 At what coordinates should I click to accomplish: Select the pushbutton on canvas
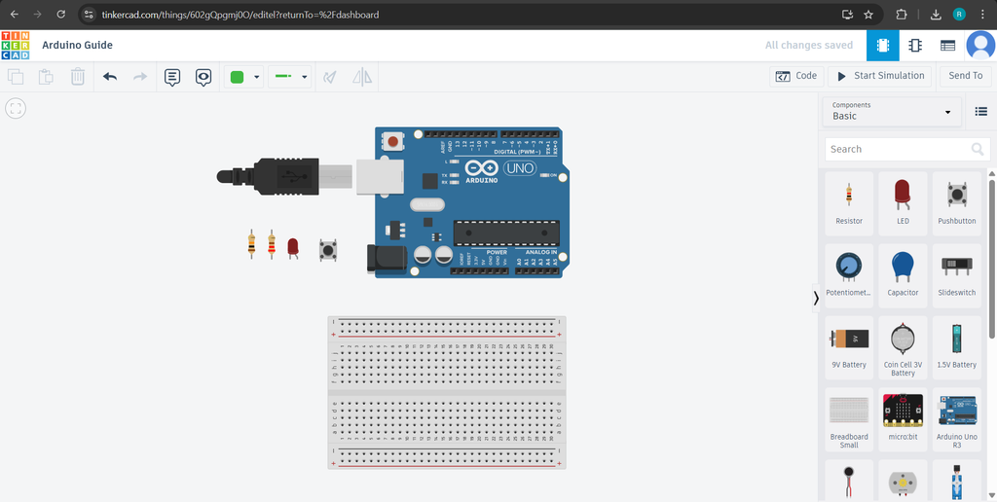click(x=328, y=250)
